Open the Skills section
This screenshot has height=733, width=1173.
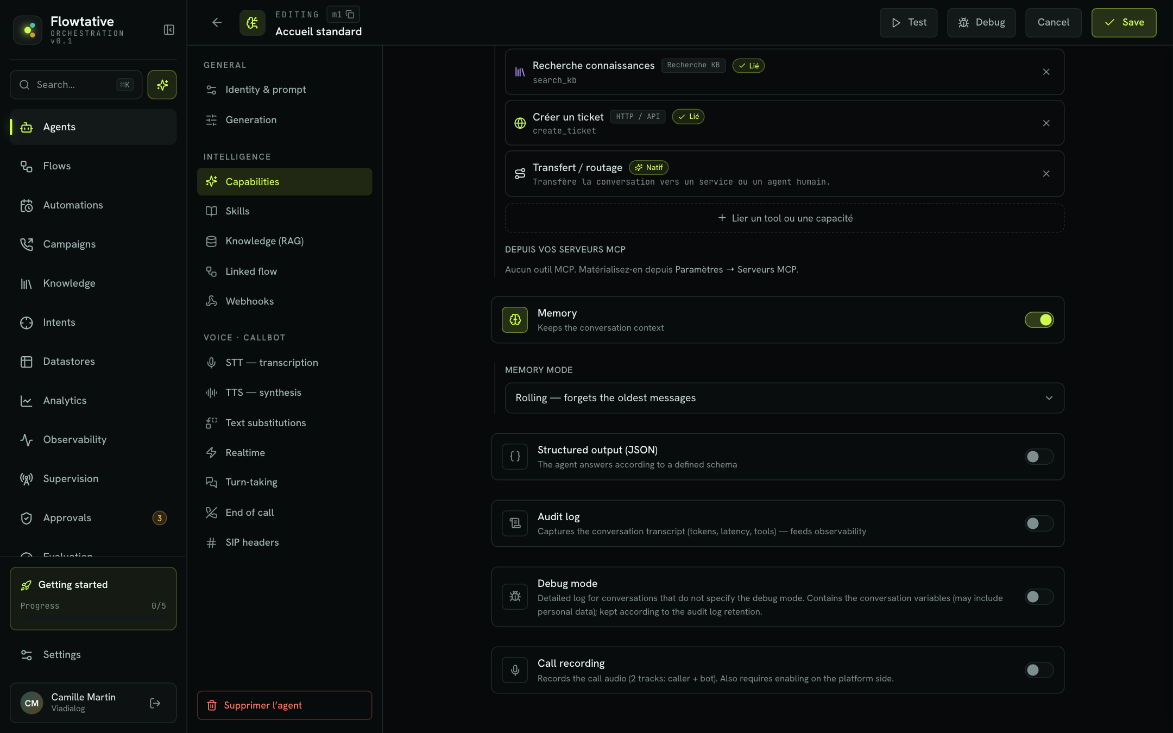(285, 211)
